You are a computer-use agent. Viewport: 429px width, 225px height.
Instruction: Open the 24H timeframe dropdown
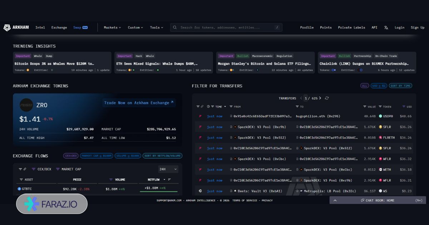(168, 169)
